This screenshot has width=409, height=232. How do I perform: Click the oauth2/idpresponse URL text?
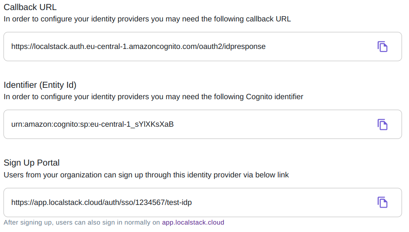tap(138, 46)
